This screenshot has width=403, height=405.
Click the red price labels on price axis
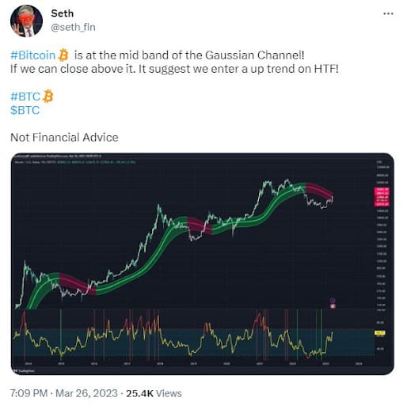pyautogui.click(x=382, y=197)
